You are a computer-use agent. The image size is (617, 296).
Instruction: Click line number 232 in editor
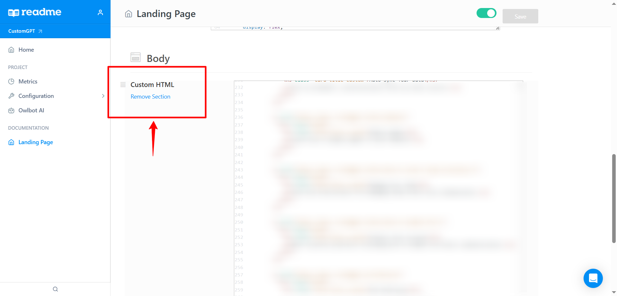[x=239, y=87]
